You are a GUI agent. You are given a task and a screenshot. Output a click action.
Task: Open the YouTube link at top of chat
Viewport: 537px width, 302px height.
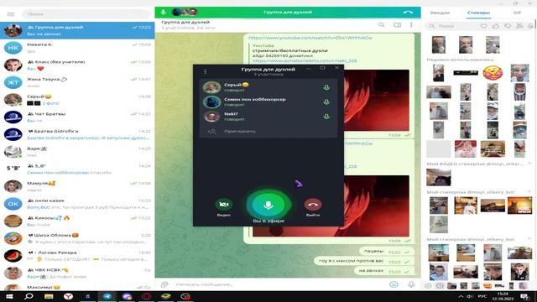point(310,38)
